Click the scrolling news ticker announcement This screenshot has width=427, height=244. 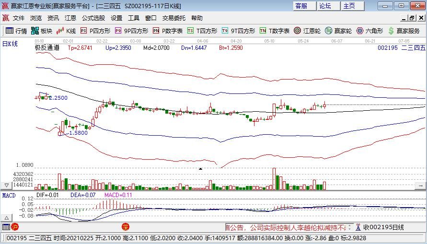pos(286,227)
